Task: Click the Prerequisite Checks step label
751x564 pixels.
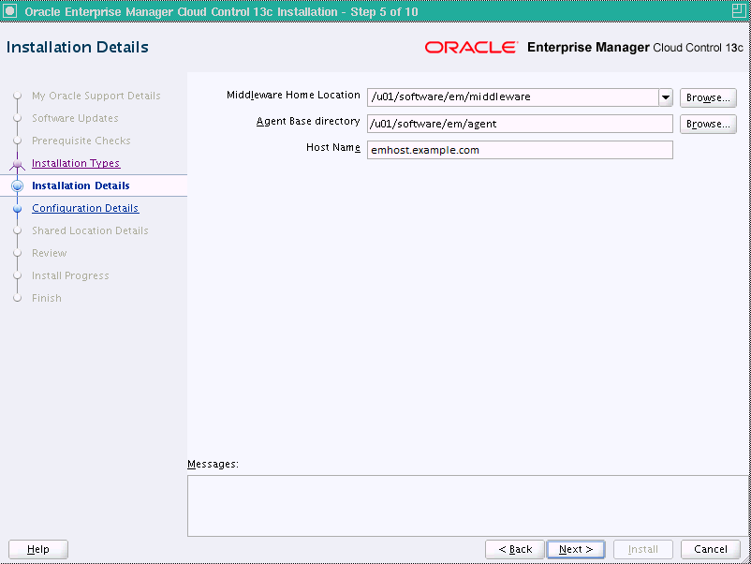Action: [x=81, y=141]
